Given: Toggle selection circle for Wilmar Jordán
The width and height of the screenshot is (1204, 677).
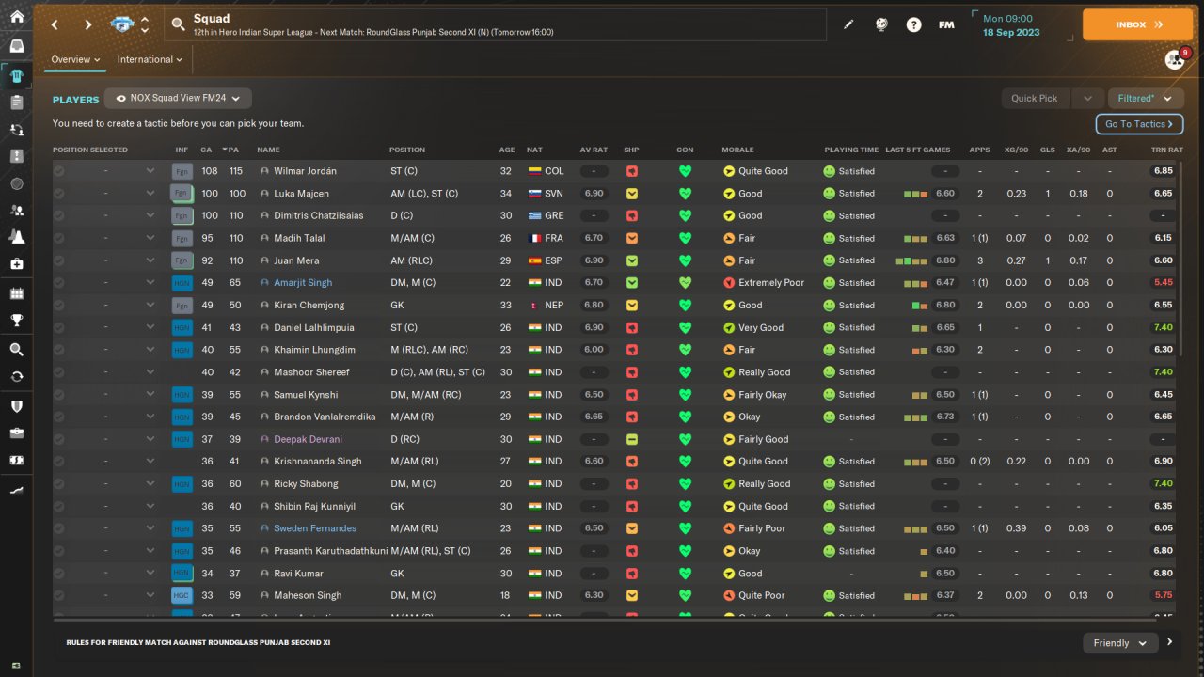Looking at the screenshot, I should tap(59, 171).
